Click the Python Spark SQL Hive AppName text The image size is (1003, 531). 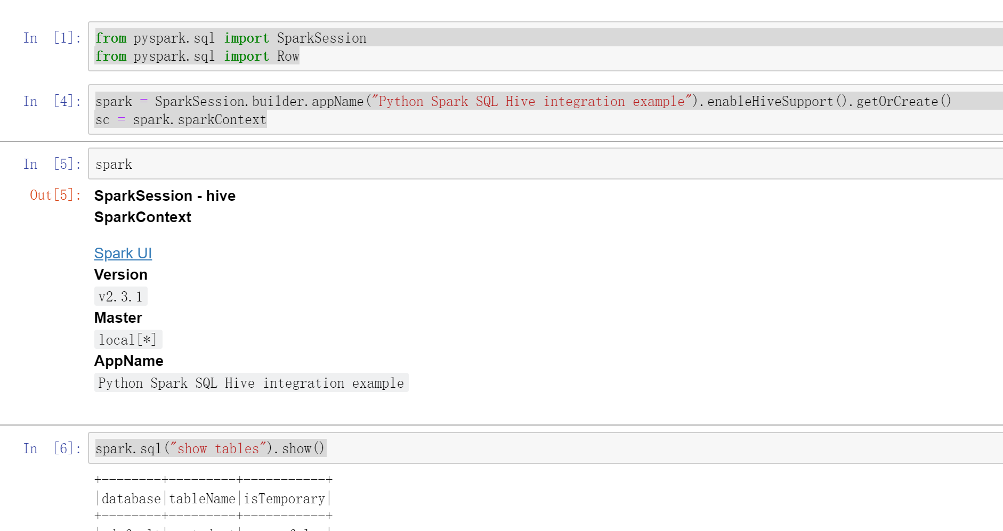tap(250, 382)
